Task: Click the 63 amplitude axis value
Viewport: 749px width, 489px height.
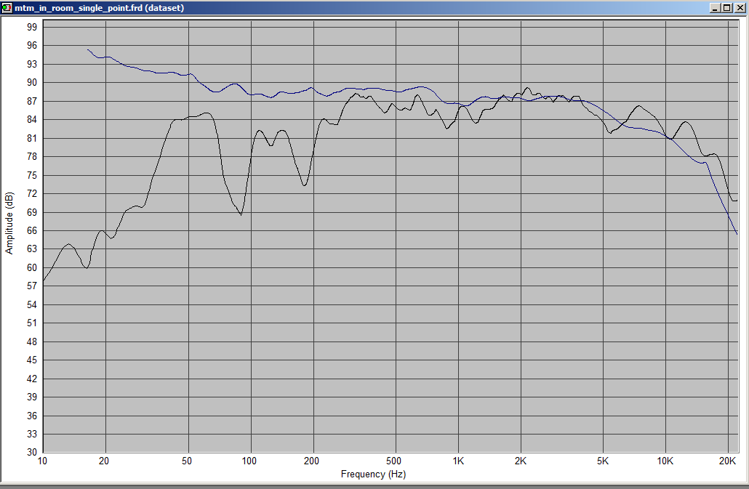Action: point(32,249)
